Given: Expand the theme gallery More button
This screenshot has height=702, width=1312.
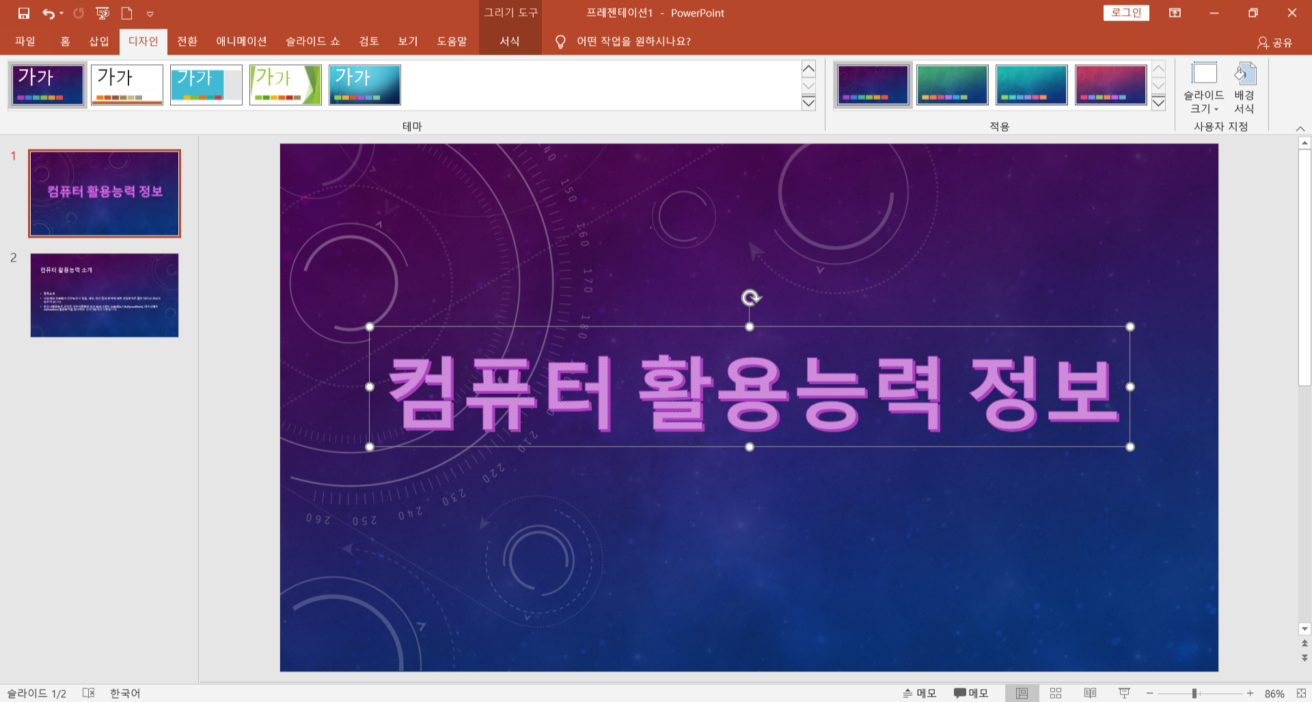Looking at the screenshot, I should tap(808, 102).
